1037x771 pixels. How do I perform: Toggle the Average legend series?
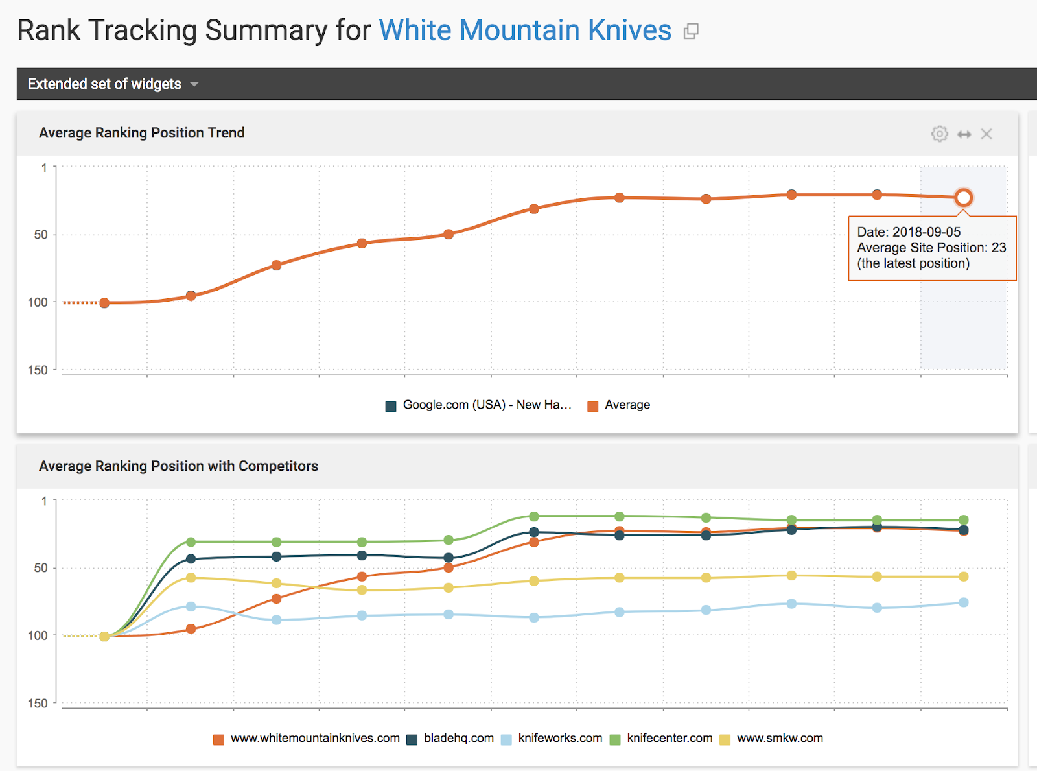(x=627, y=405)
